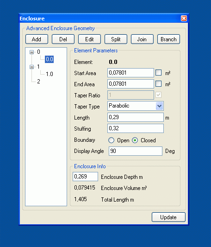This screenshot has height=247, width=211.
Task: Select root tree item 0
Action: point(38,52)
